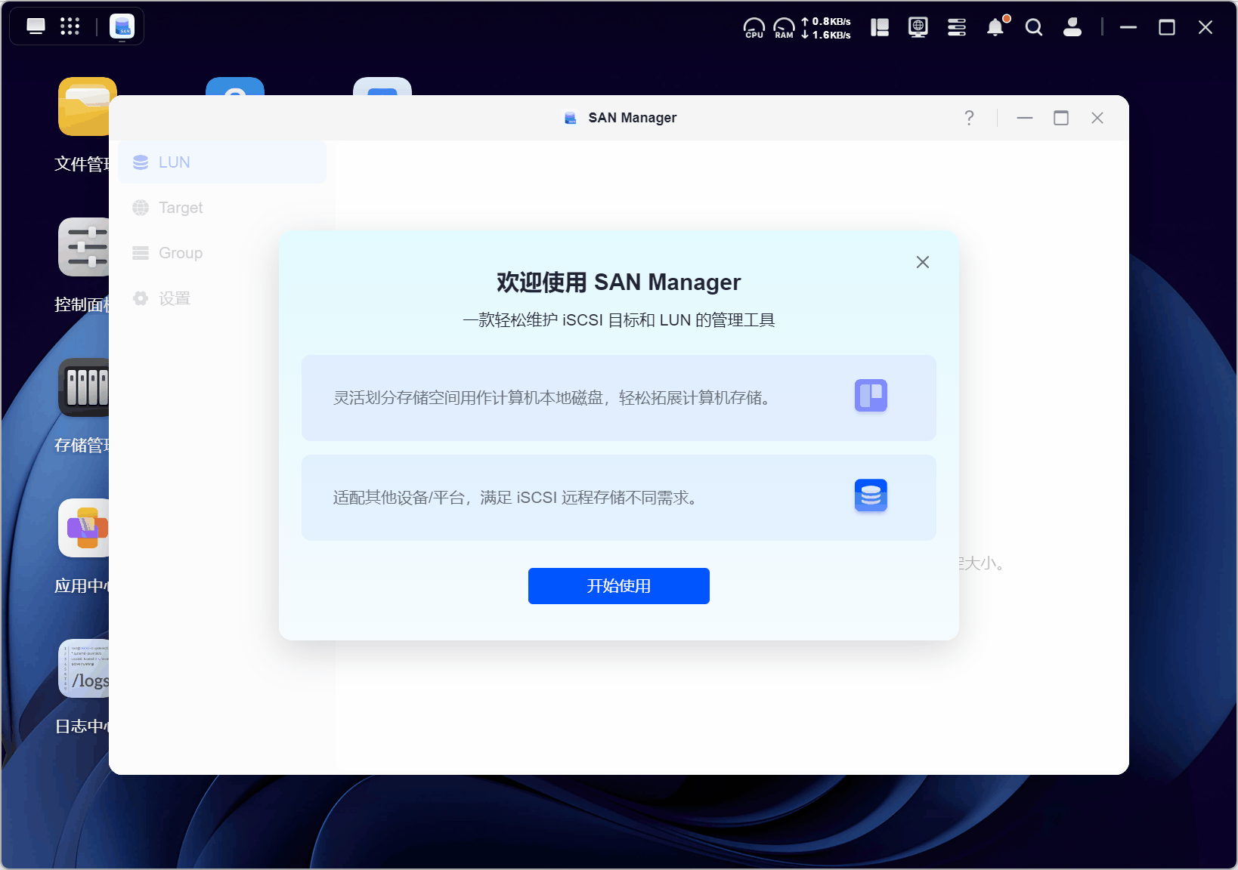Click the iSCSI 目标和 LUN subtitle text
Screen dimensions: 1238x870
pos(619,320)
